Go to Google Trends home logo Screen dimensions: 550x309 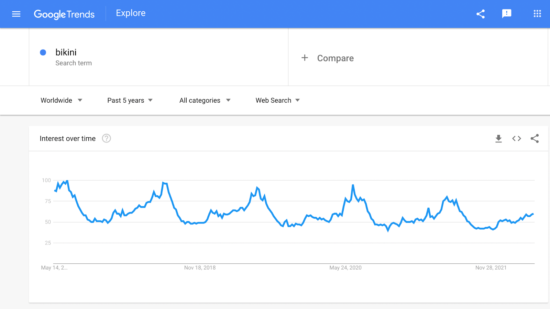click(x=64, y=14)
